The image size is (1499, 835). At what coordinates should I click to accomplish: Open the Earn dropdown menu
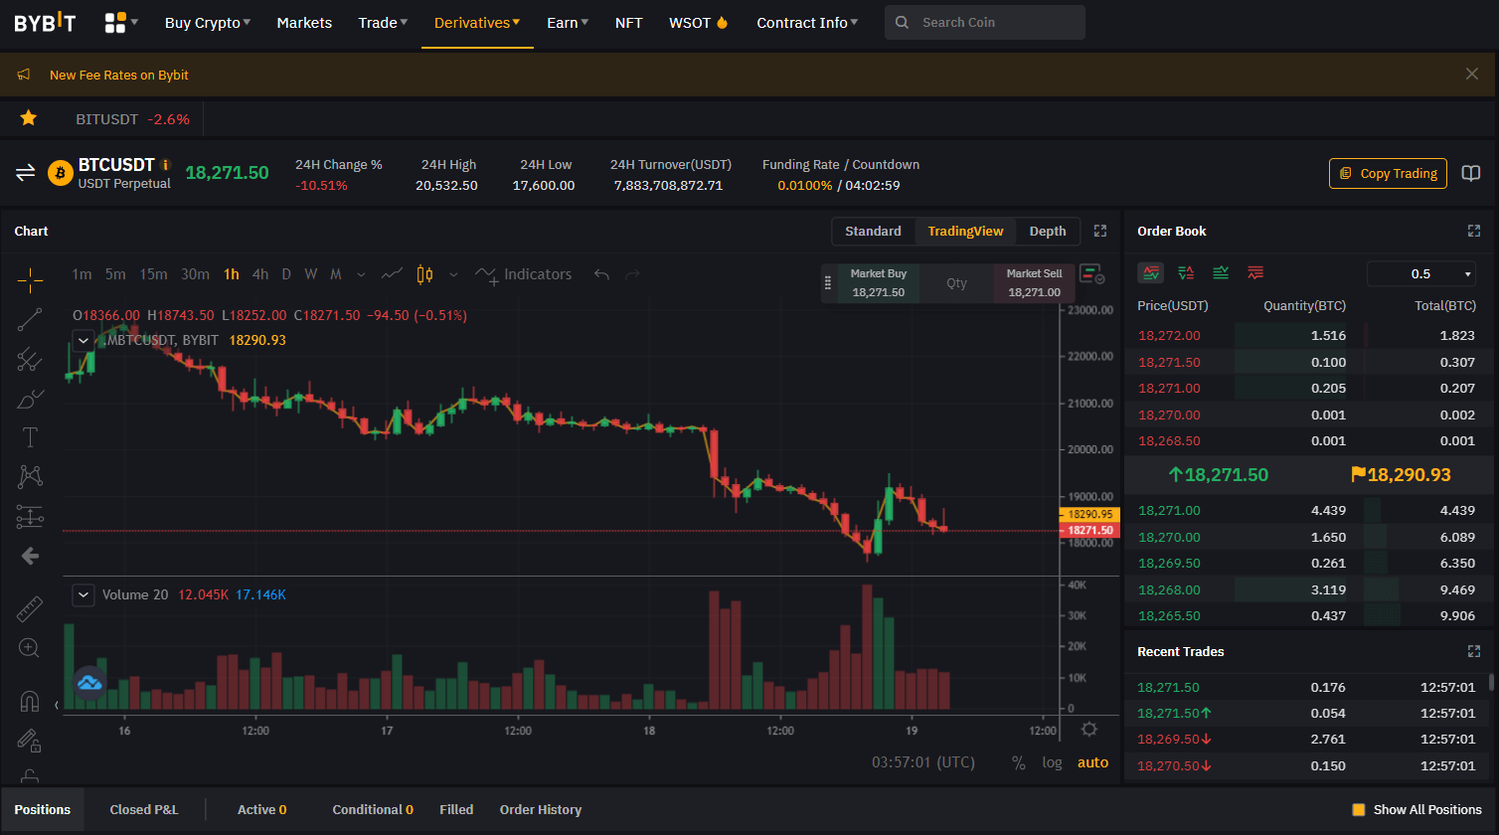[x=568, y=22]
